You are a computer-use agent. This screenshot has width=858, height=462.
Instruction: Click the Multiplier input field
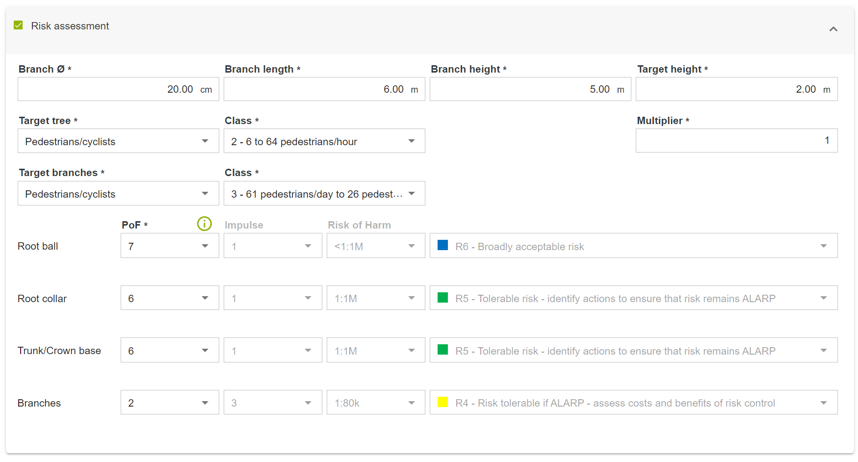point(736,141)
